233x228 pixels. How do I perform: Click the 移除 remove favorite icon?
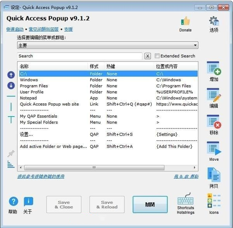click(214, 122)
